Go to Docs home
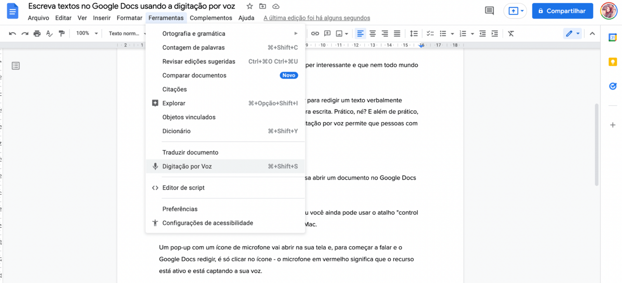 tap(13, 11)
